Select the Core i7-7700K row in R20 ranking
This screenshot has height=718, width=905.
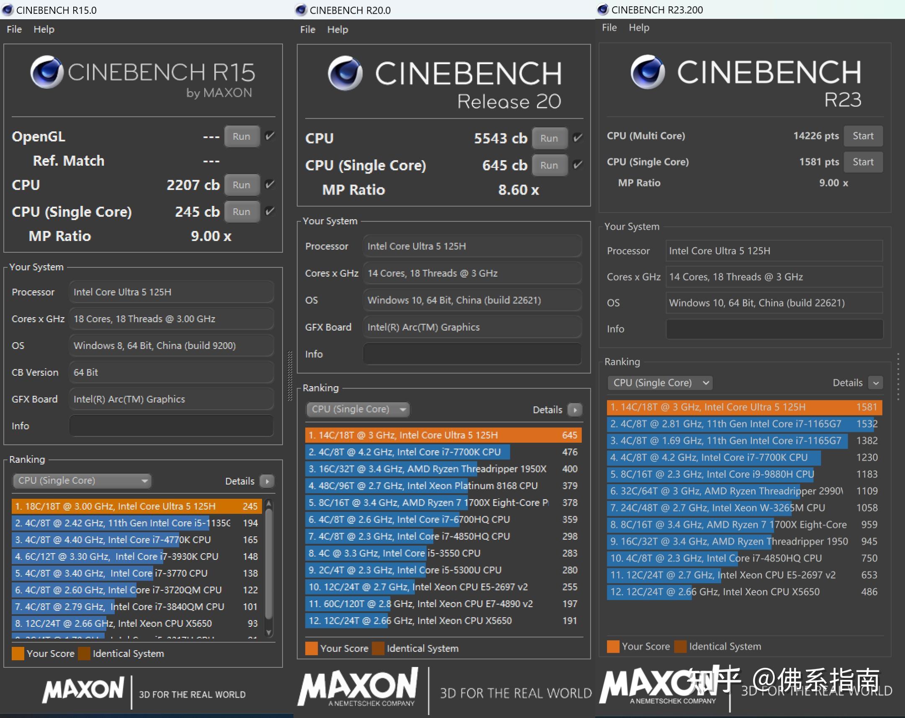(443, 452)
